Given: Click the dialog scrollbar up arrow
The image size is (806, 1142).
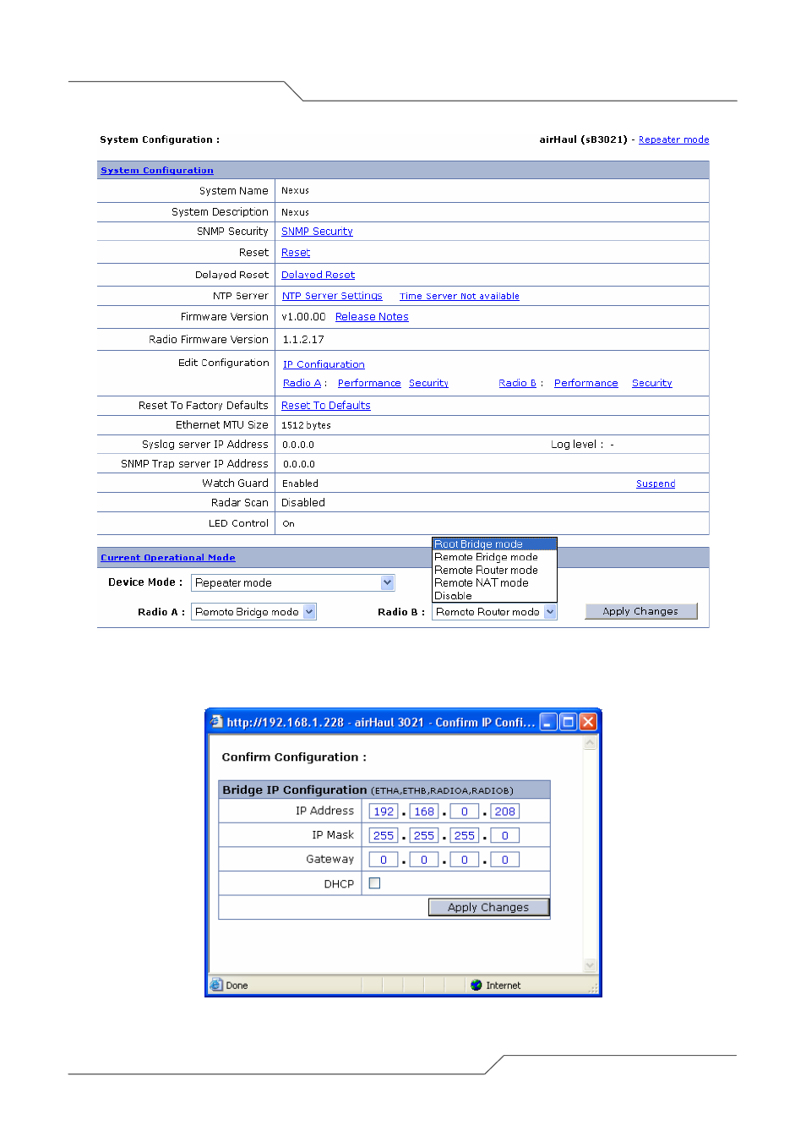Looking at the screenshot, I should 590,743.
